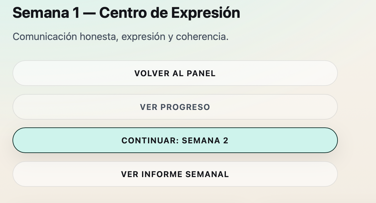Return to the panel dashboard
Image resolution: width=376 pixels, height=203 pixels.
point(175,73)
